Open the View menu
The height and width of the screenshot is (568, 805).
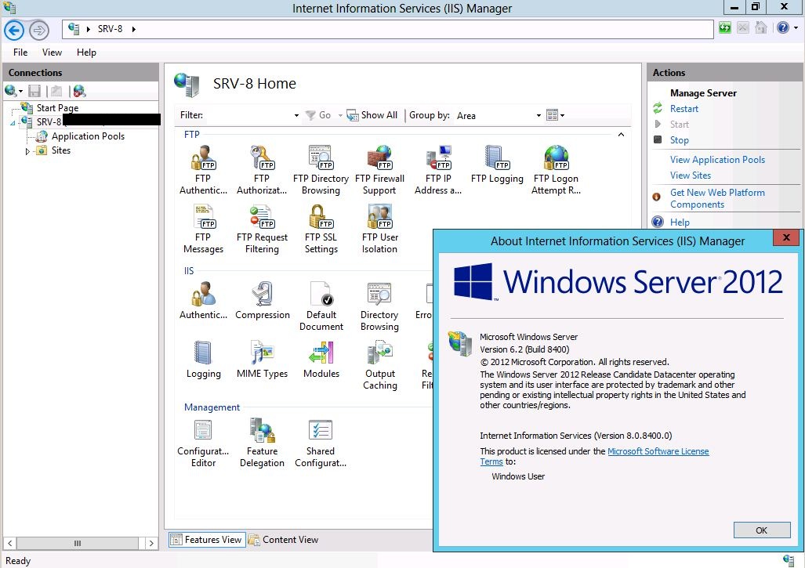(x=52, y=52)
